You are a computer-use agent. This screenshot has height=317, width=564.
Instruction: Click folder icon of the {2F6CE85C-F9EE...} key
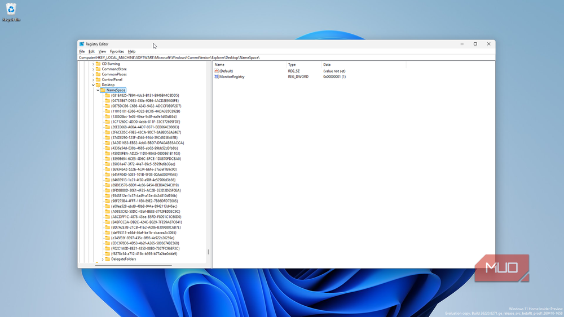(108, 132)
